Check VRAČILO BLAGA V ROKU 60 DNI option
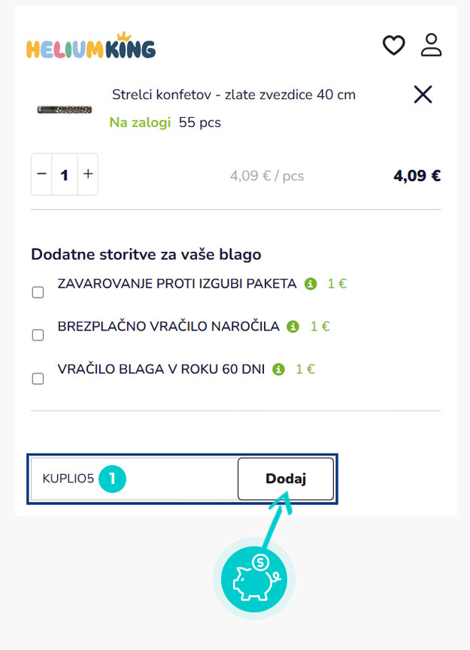Screen dimensions: 470x650 point(38,379)
